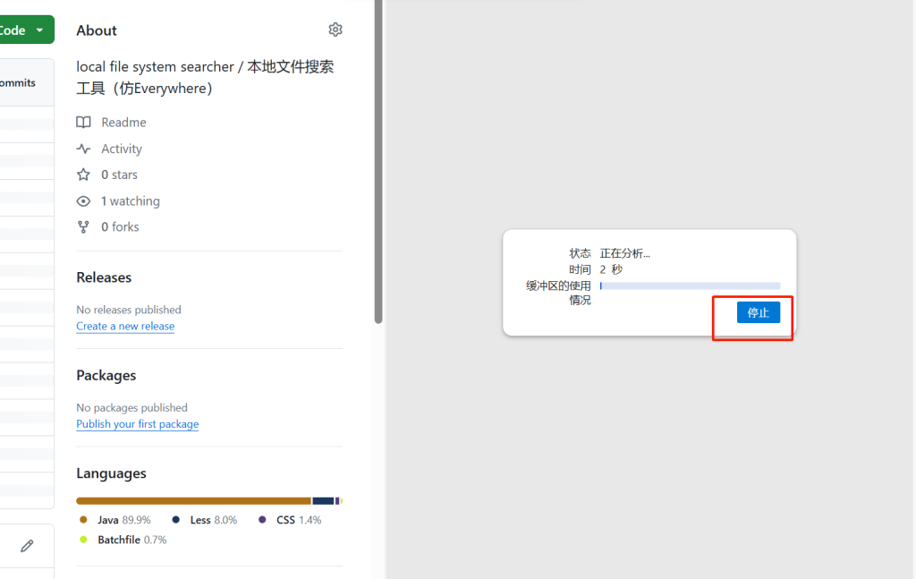Click Create a new release link
Viewport: 916px width, 579px height.
pos(125,327)
